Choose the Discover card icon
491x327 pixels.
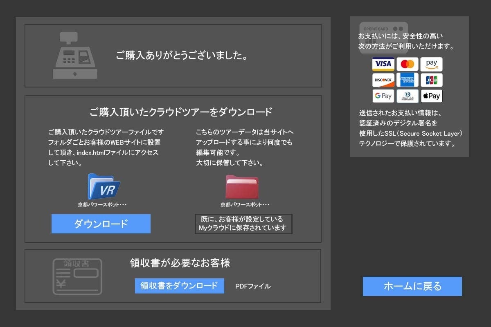(x=383, y=80)
